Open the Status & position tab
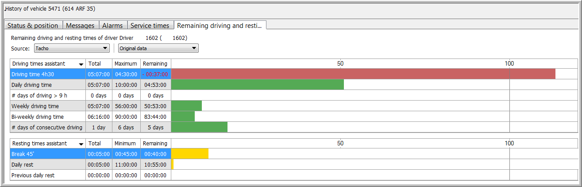Viewport: 582px width, 187px height. 33,26
